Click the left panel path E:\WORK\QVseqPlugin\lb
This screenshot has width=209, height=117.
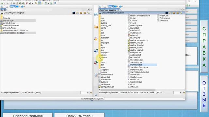point(14,13)
